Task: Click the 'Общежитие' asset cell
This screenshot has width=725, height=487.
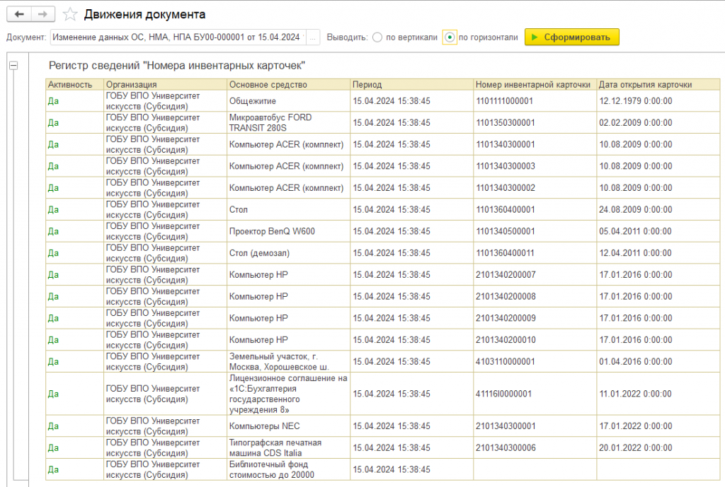Action: 289,101
